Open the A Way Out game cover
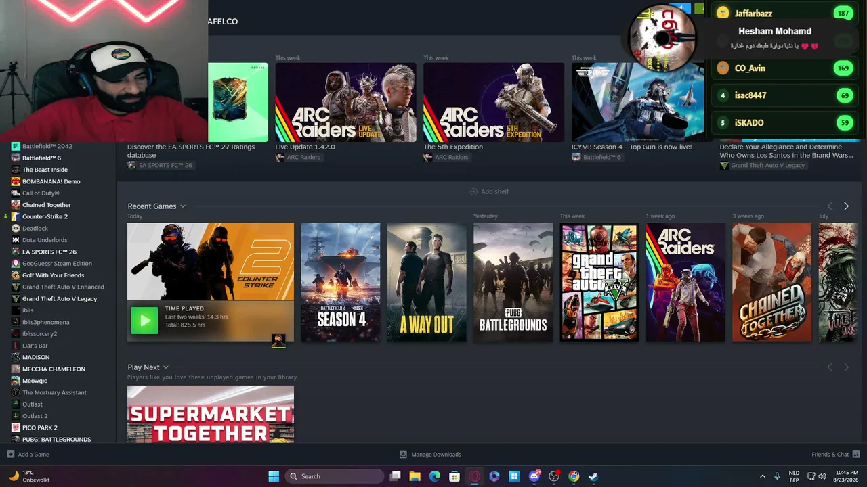Viewport: 867px width, 487px height. [x=427, y=282]
